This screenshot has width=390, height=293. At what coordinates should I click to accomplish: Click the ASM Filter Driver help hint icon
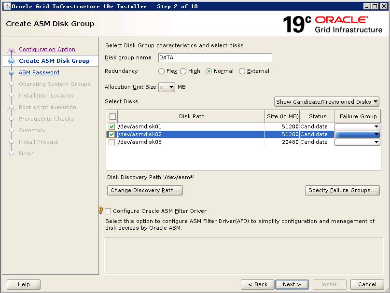100,210
